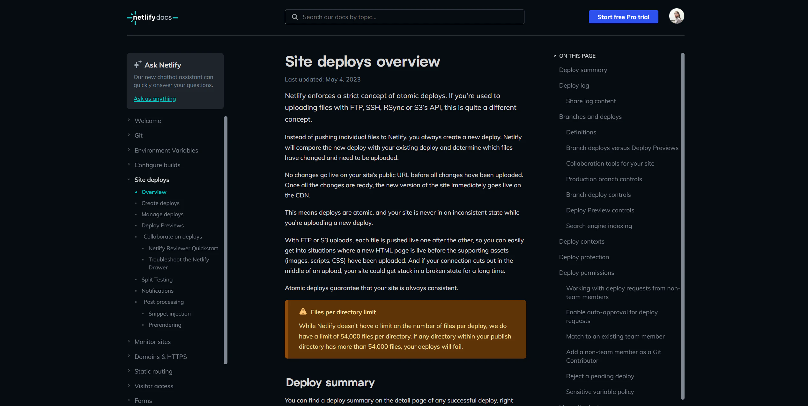Image resolution: width=808 pixels, height=406 pixels.
Task: Click the left sidebar navigation scrollbar
Action: click(x=226, y=240)
